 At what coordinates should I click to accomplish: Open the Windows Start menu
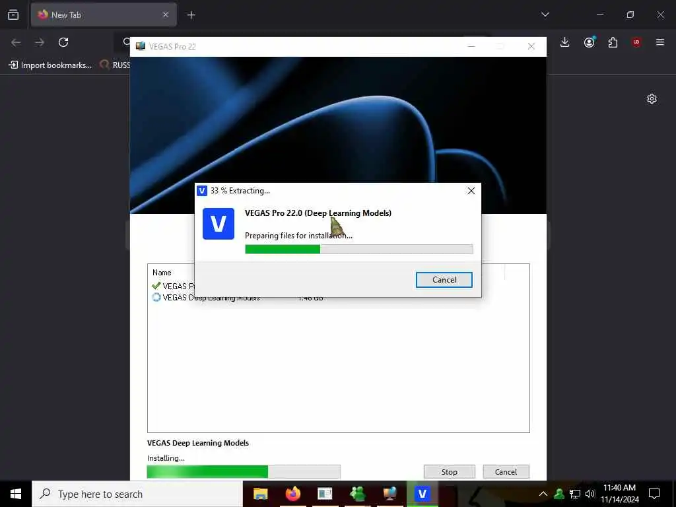click(x=16, y=494)
